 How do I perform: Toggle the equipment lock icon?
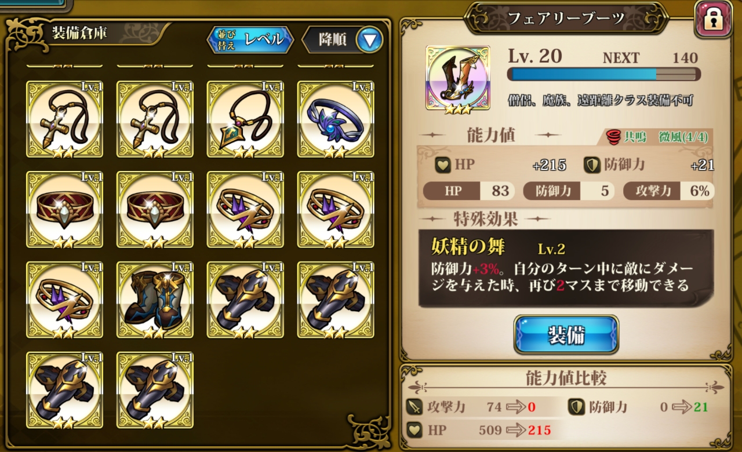[712, 20]
